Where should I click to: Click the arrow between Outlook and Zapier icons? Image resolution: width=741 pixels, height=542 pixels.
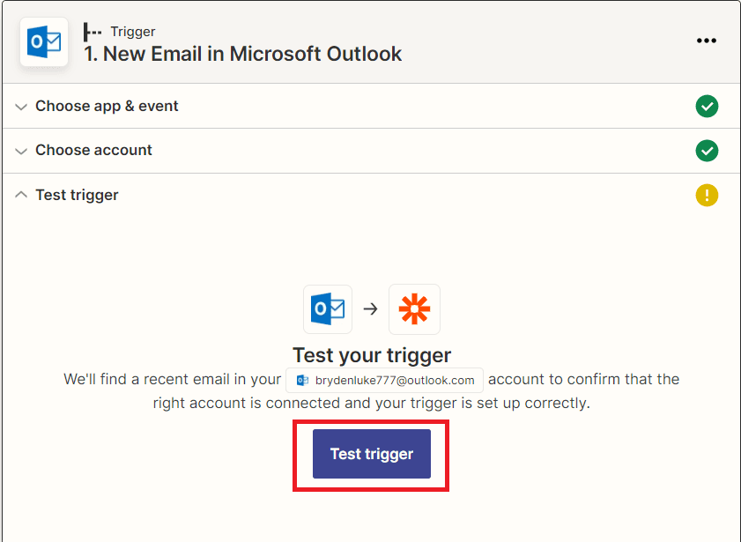(371, 309)
